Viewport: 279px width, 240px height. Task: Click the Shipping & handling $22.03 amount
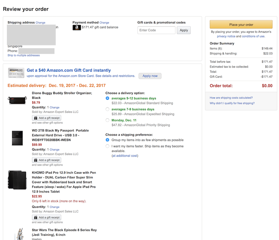(268, 53)
